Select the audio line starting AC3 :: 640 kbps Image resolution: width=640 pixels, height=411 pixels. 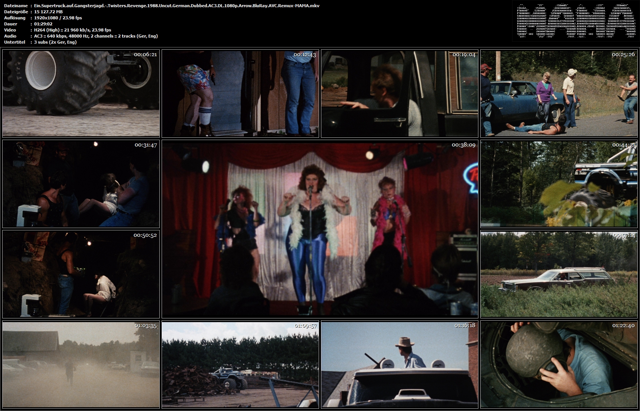(96, 36)
